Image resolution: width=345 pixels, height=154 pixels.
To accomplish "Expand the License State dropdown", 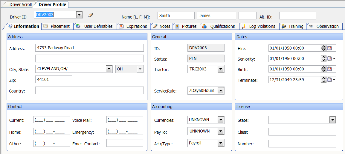I will pos(332,120).
